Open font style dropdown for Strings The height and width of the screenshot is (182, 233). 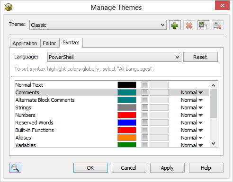click(x=192, y=108)
